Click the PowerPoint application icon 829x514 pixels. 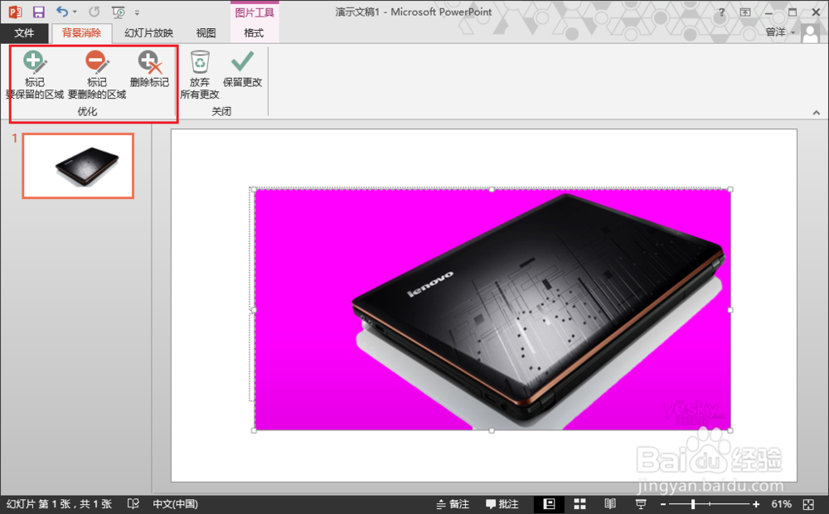click(15, 12)
